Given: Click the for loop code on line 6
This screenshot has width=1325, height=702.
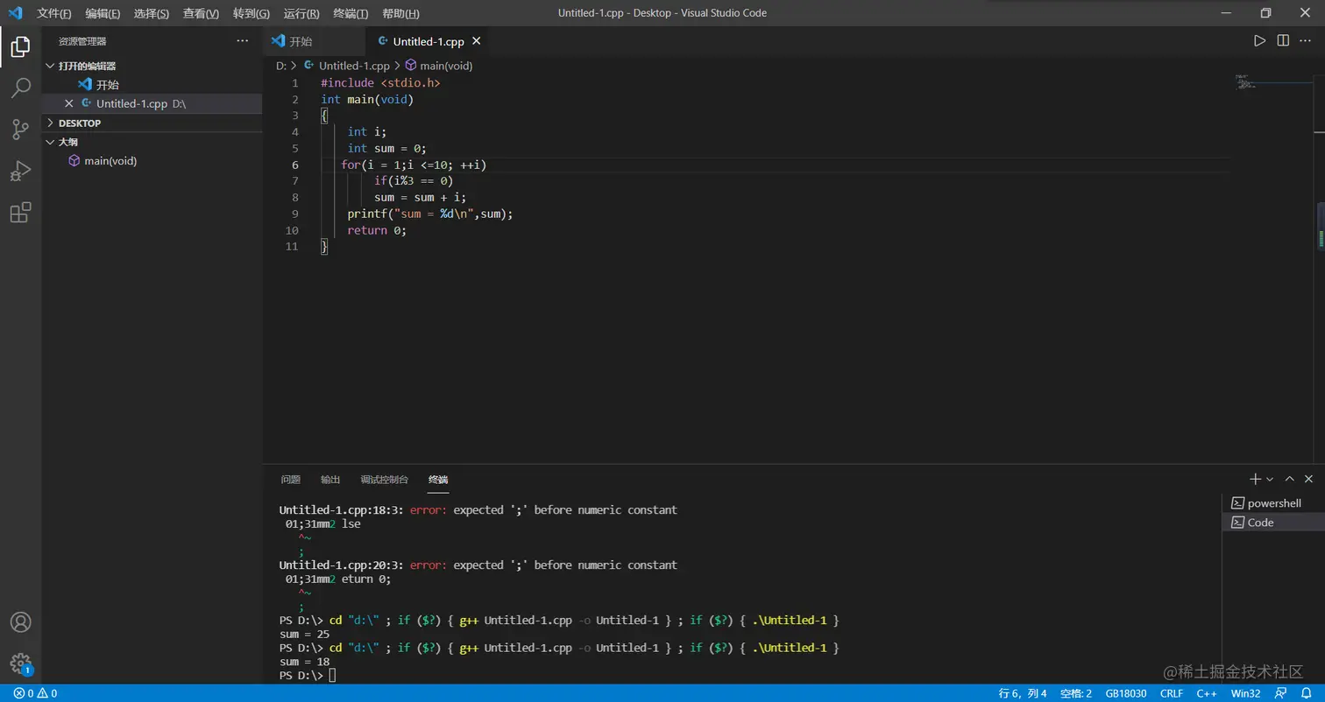Looking at the screenshot, I should pos(414,165).
